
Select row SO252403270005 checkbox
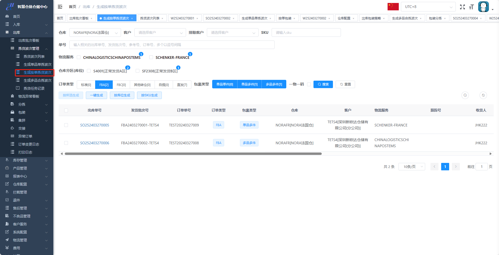coord(66,125)
